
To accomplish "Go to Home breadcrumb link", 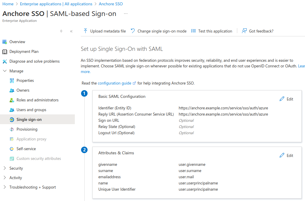I will pos(8,4).
